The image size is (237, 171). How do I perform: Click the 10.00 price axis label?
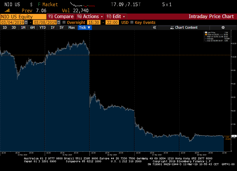(x=234, y=57)
